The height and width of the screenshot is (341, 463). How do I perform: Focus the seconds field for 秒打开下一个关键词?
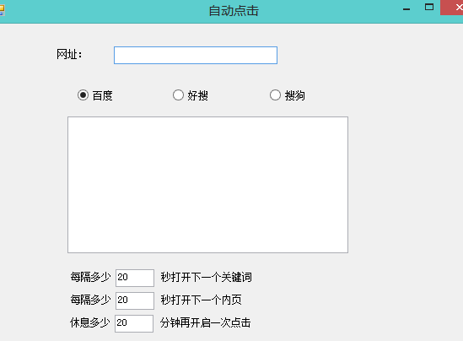click(135, 278)
